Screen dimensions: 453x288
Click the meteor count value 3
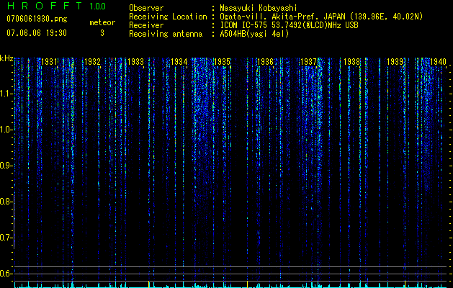(102, 33)
